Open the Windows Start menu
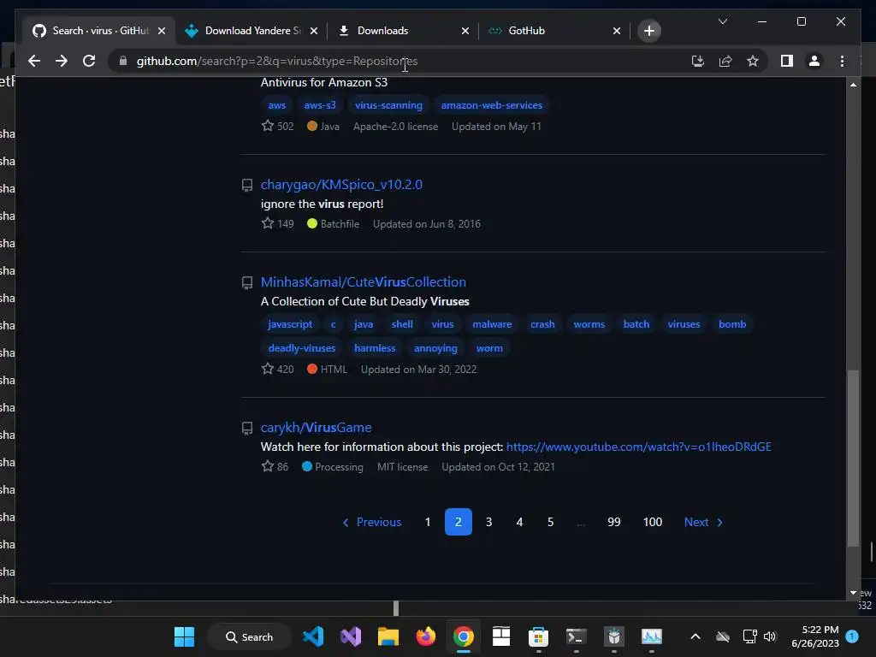The width and height of the screenshot is (876, 657). click(184, 636)
